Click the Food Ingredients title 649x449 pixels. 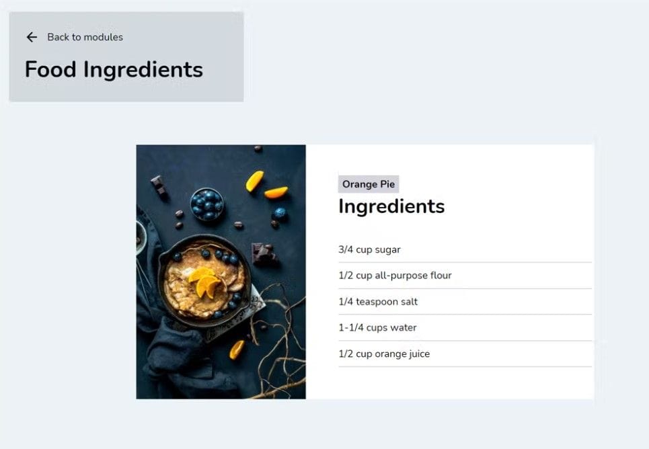pos(113,69)
